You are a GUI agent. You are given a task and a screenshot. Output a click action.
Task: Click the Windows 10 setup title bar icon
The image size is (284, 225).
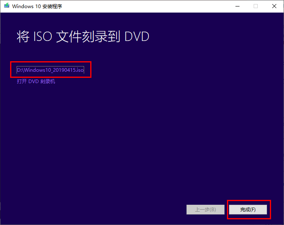(7, 6)
